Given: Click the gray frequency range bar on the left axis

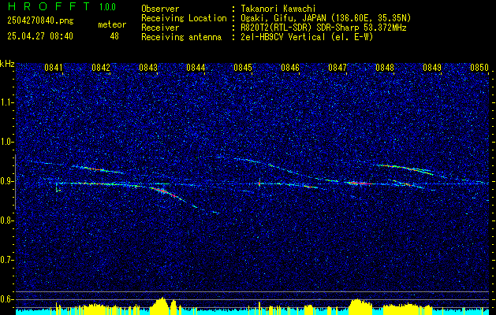Looking at the screenshot, I should [x=15, y=182].
